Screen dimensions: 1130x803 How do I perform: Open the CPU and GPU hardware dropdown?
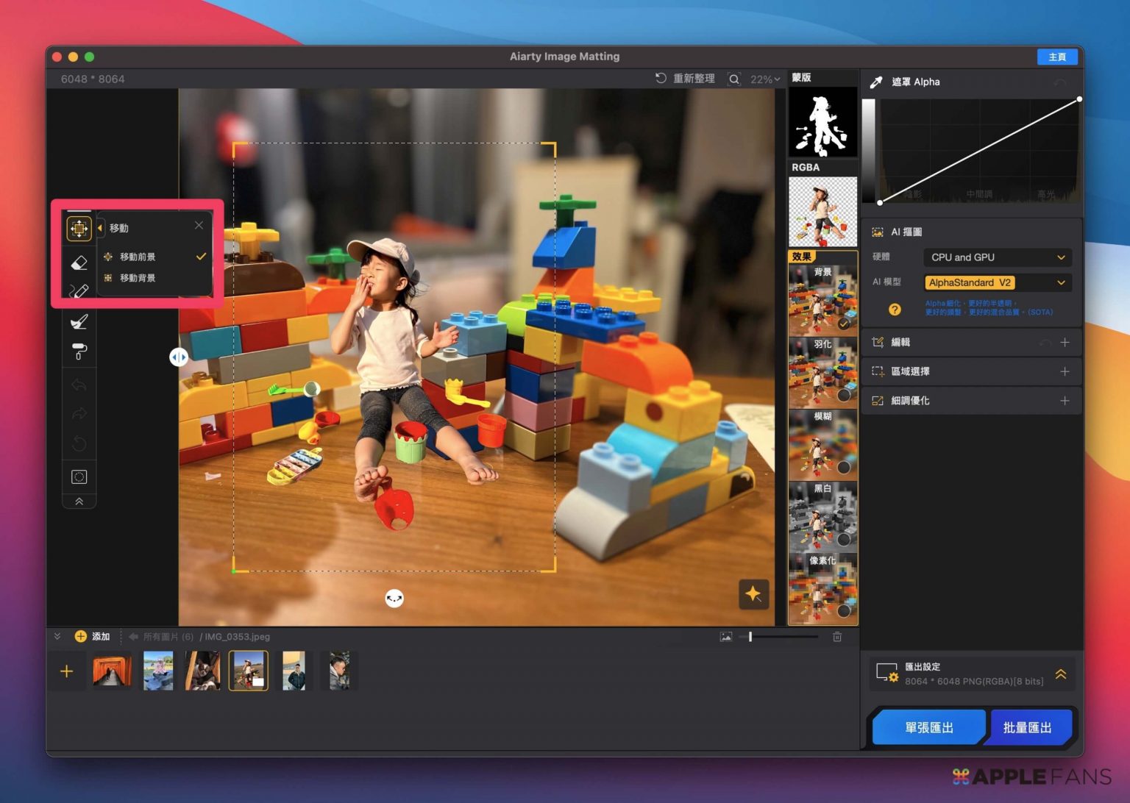click(x=996, y=257)
